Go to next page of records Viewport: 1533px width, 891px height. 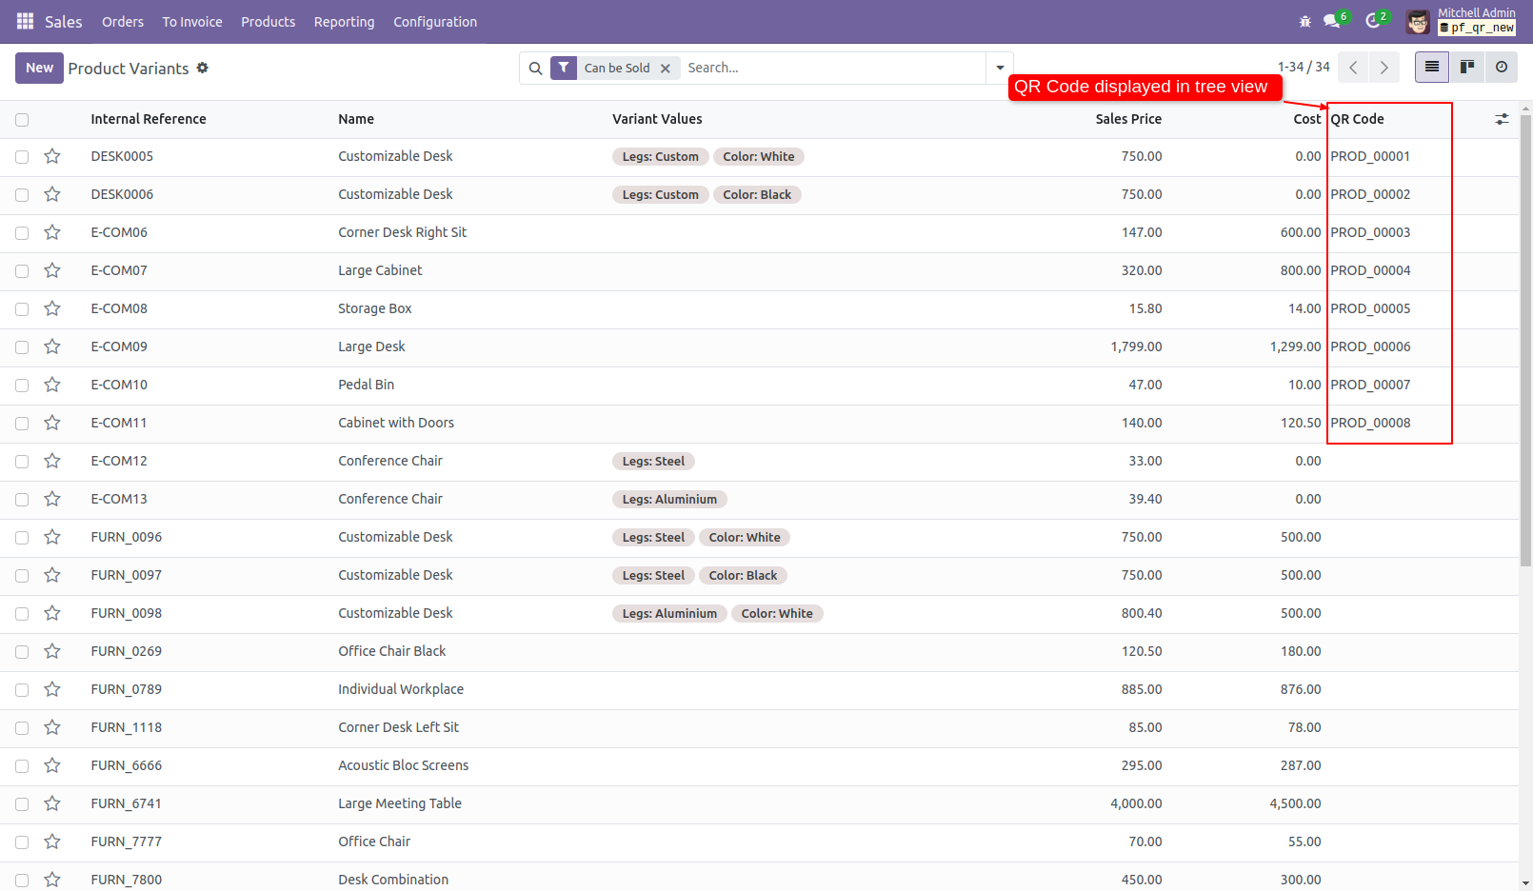(x=1384, y=67)
